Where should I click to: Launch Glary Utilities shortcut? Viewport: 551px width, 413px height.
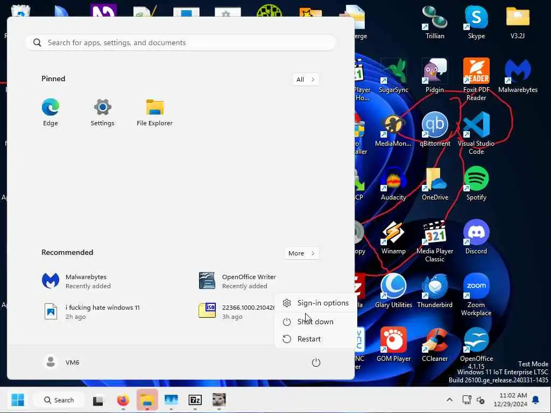point(393,291)
